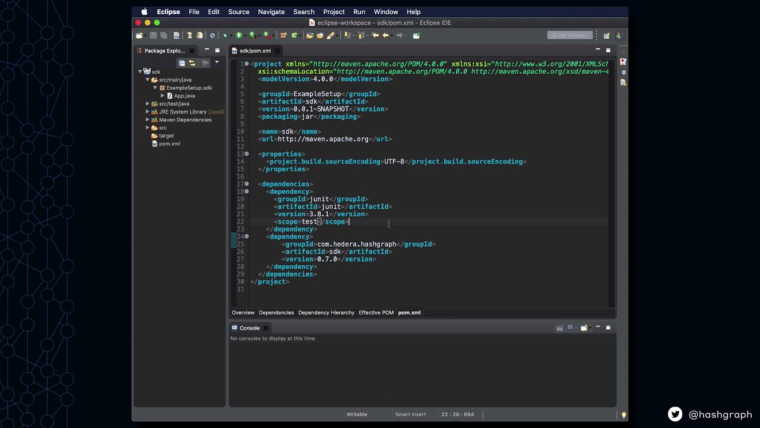Image resolution: width=760 pixels, height=428 pixels.
Task: Close the sdk/pom.xml editor tab
Action: click(277, 51)
